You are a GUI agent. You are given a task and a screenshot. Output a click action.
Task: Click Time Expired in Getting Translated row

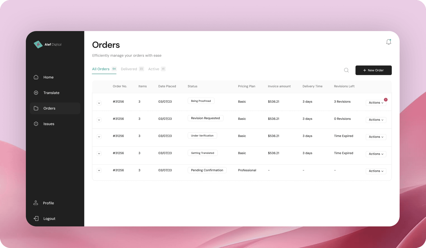click(343, 153)
